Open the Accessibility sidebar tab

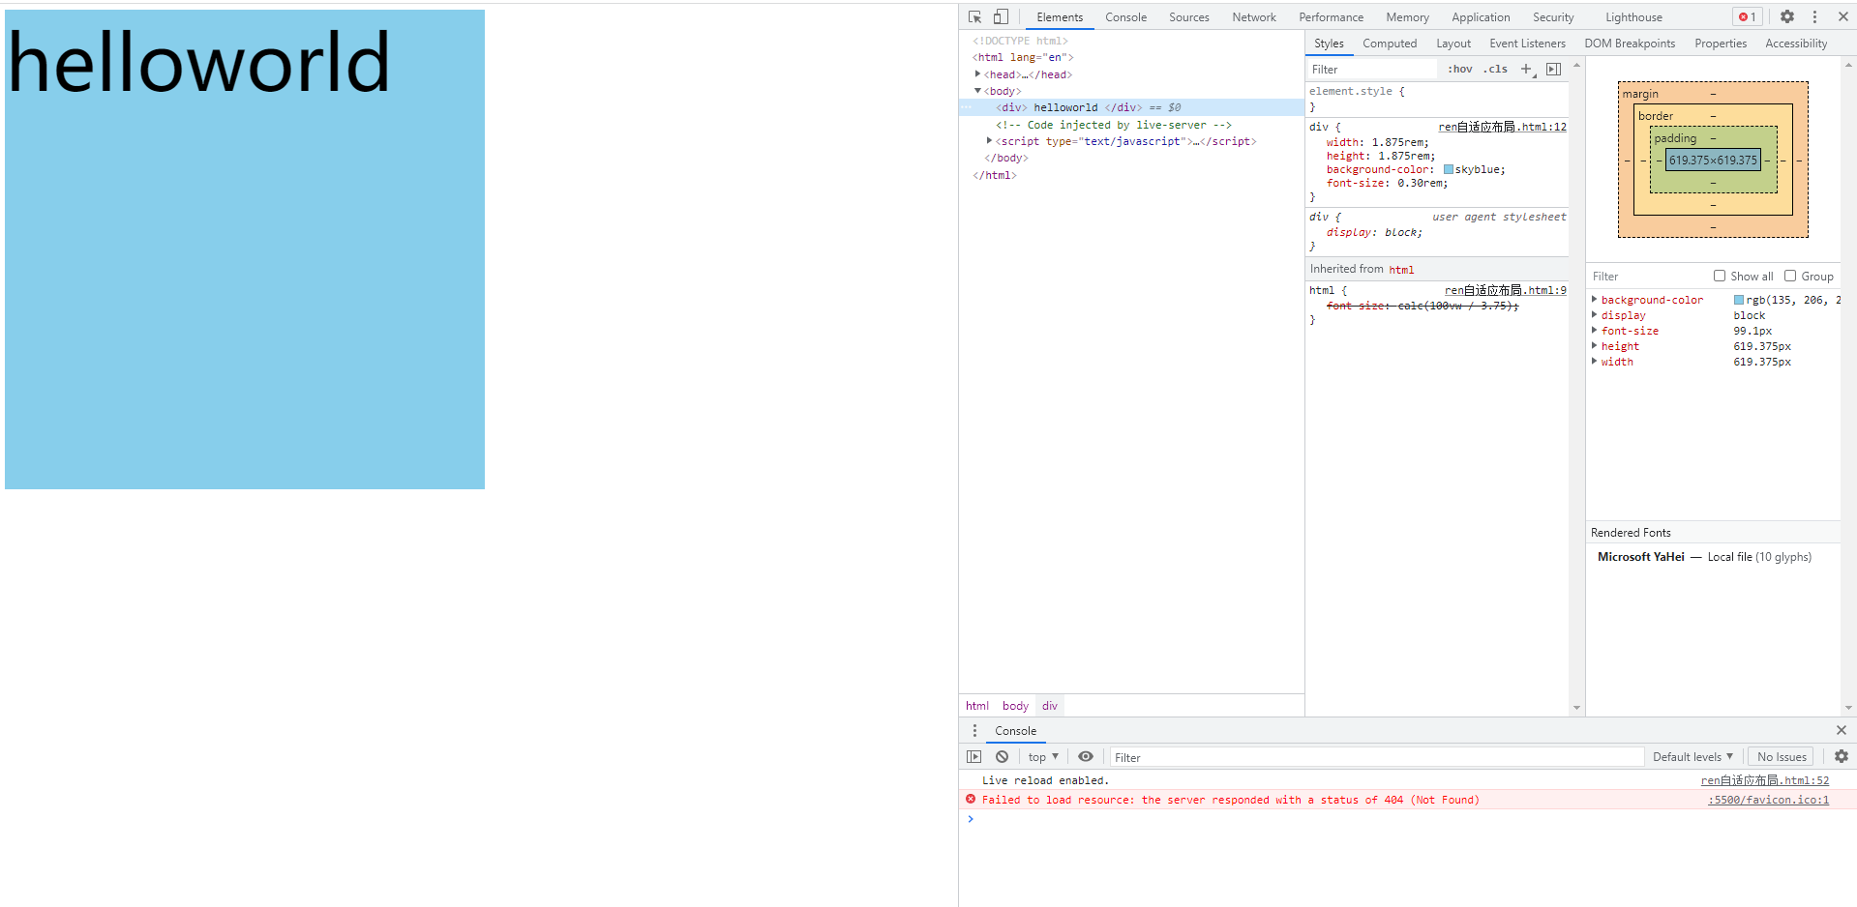click(1796, 44)
